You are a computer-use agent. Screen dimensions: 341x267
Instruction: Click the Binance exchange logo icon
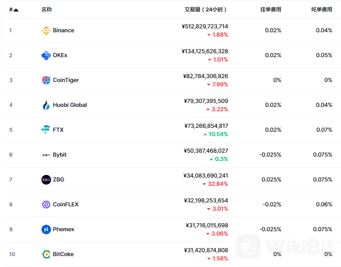46,31
